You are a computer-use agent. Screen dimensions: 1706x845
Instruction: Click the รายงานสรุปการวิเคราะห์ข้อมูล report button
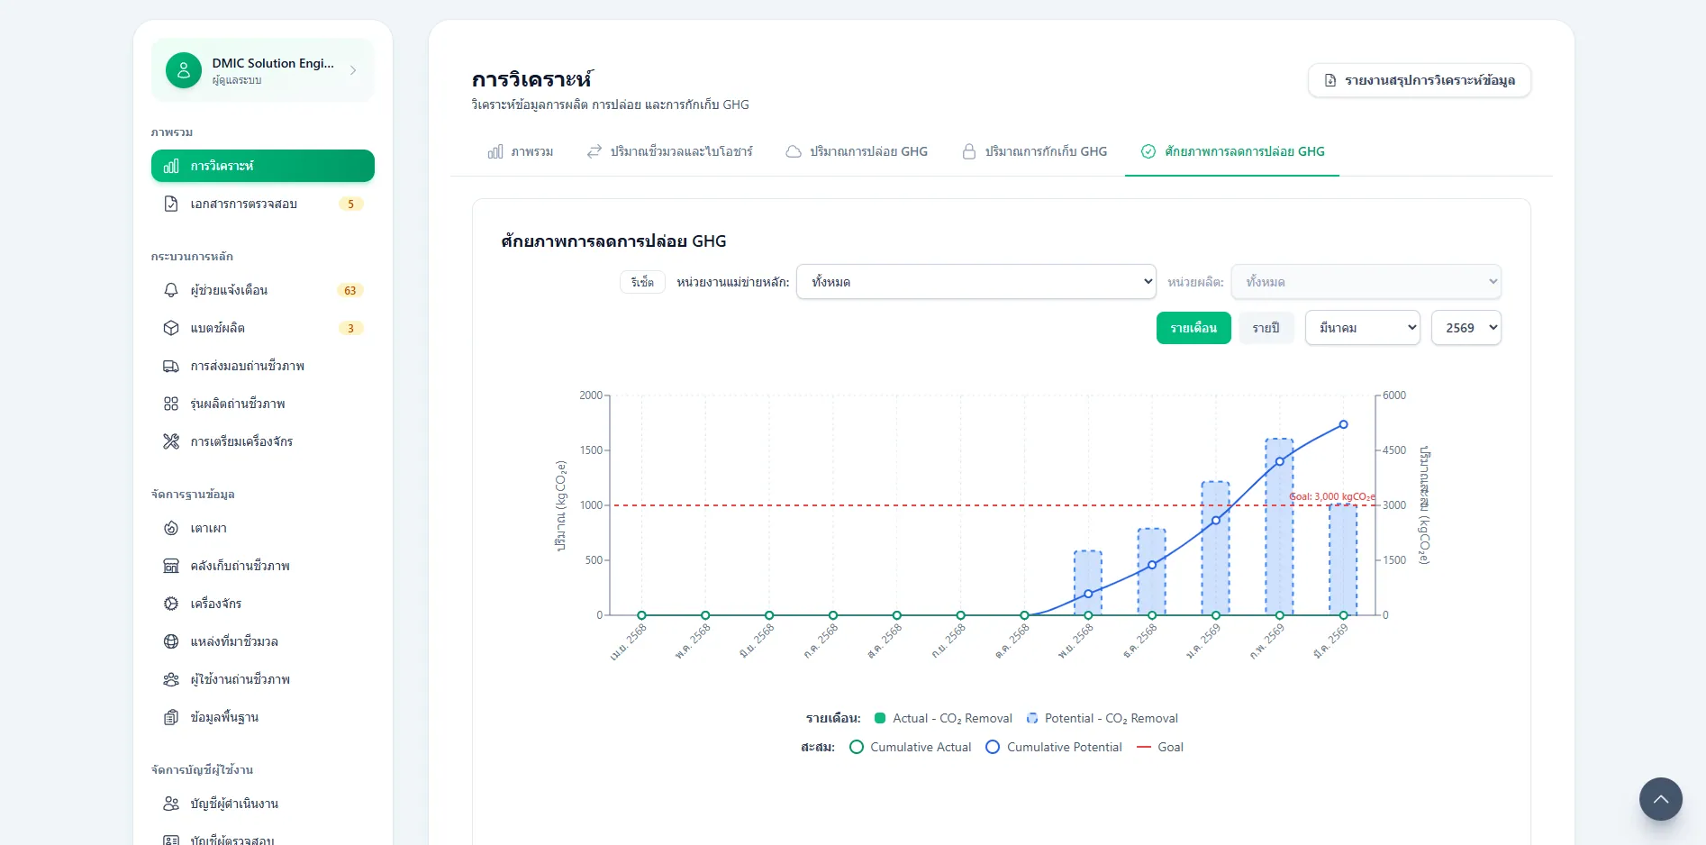click(1420, 80)
